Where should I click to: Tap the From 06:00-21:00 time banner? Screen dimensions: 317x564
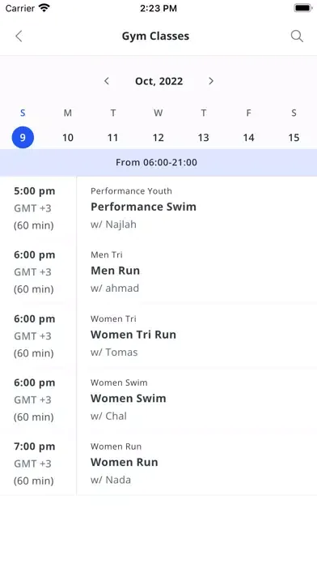[158, 163]
